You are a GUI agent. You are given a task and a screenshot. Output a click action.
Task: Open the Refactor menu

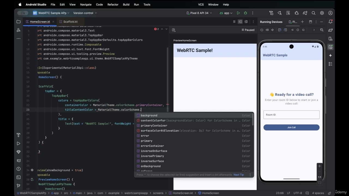click(113, 5)
